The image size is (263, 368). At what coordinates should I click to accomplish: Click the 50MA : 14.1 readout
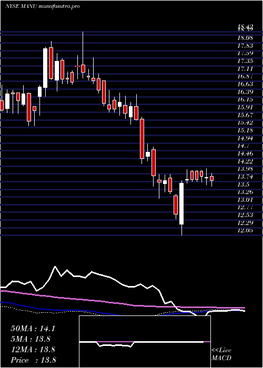tap(33, 329)
